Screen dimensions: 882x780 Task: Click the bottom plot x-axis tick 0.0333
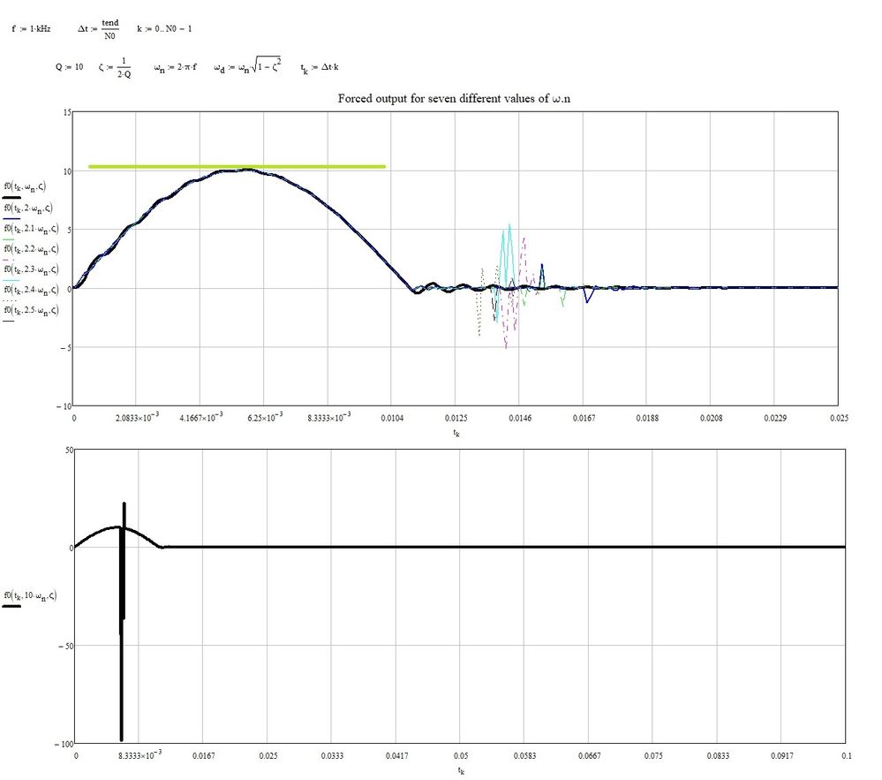332,756
